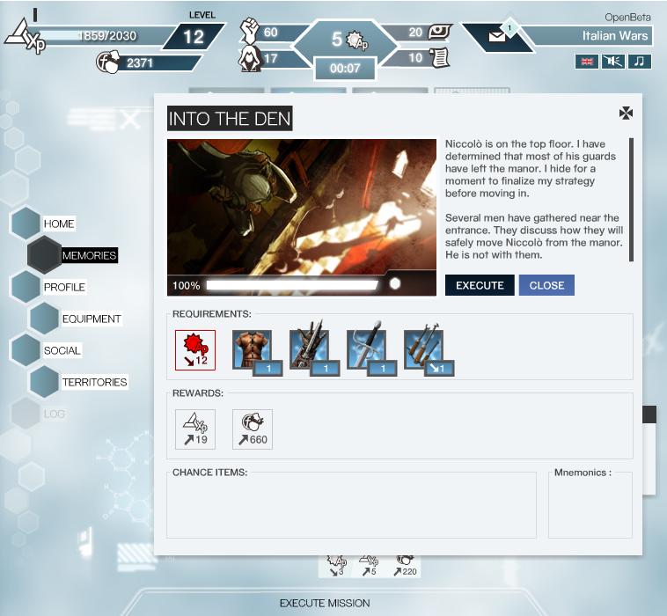Viewport: 667px width, 616px height.
Task: Click the Mnemonics box
Action: [x=590, y=504]
